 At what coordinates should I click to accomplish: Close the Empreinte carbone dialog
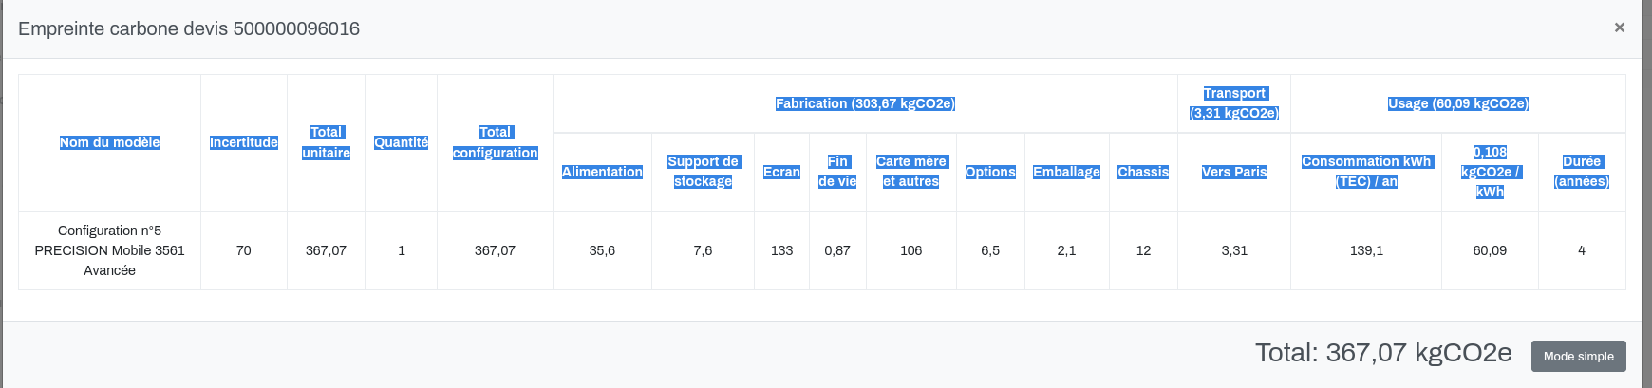tap(1619, 28)
